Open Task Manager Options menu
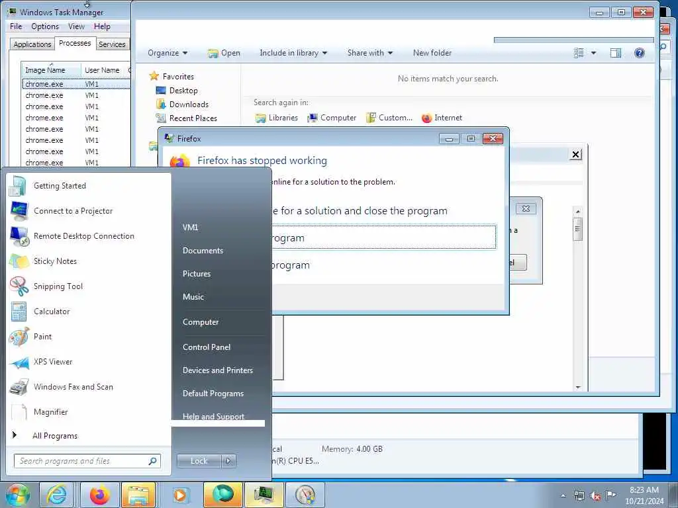The image size is (678, 508). [x=45, y=26]
